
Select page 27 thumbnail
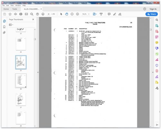(x=21, y=99)
